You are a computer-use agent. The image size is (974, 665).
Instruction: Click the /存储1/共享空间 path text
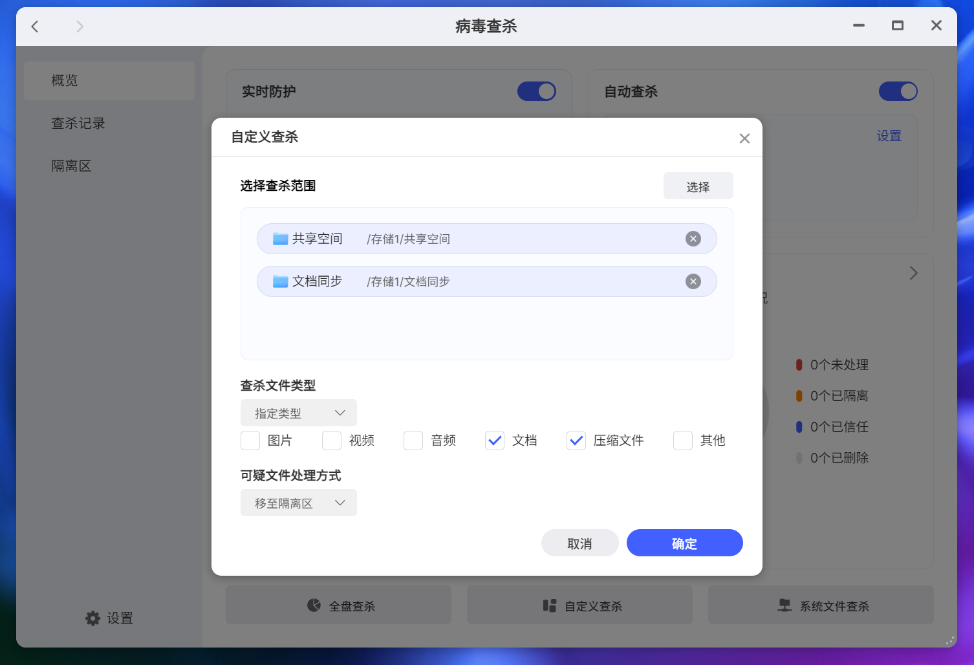coord(408,239)
